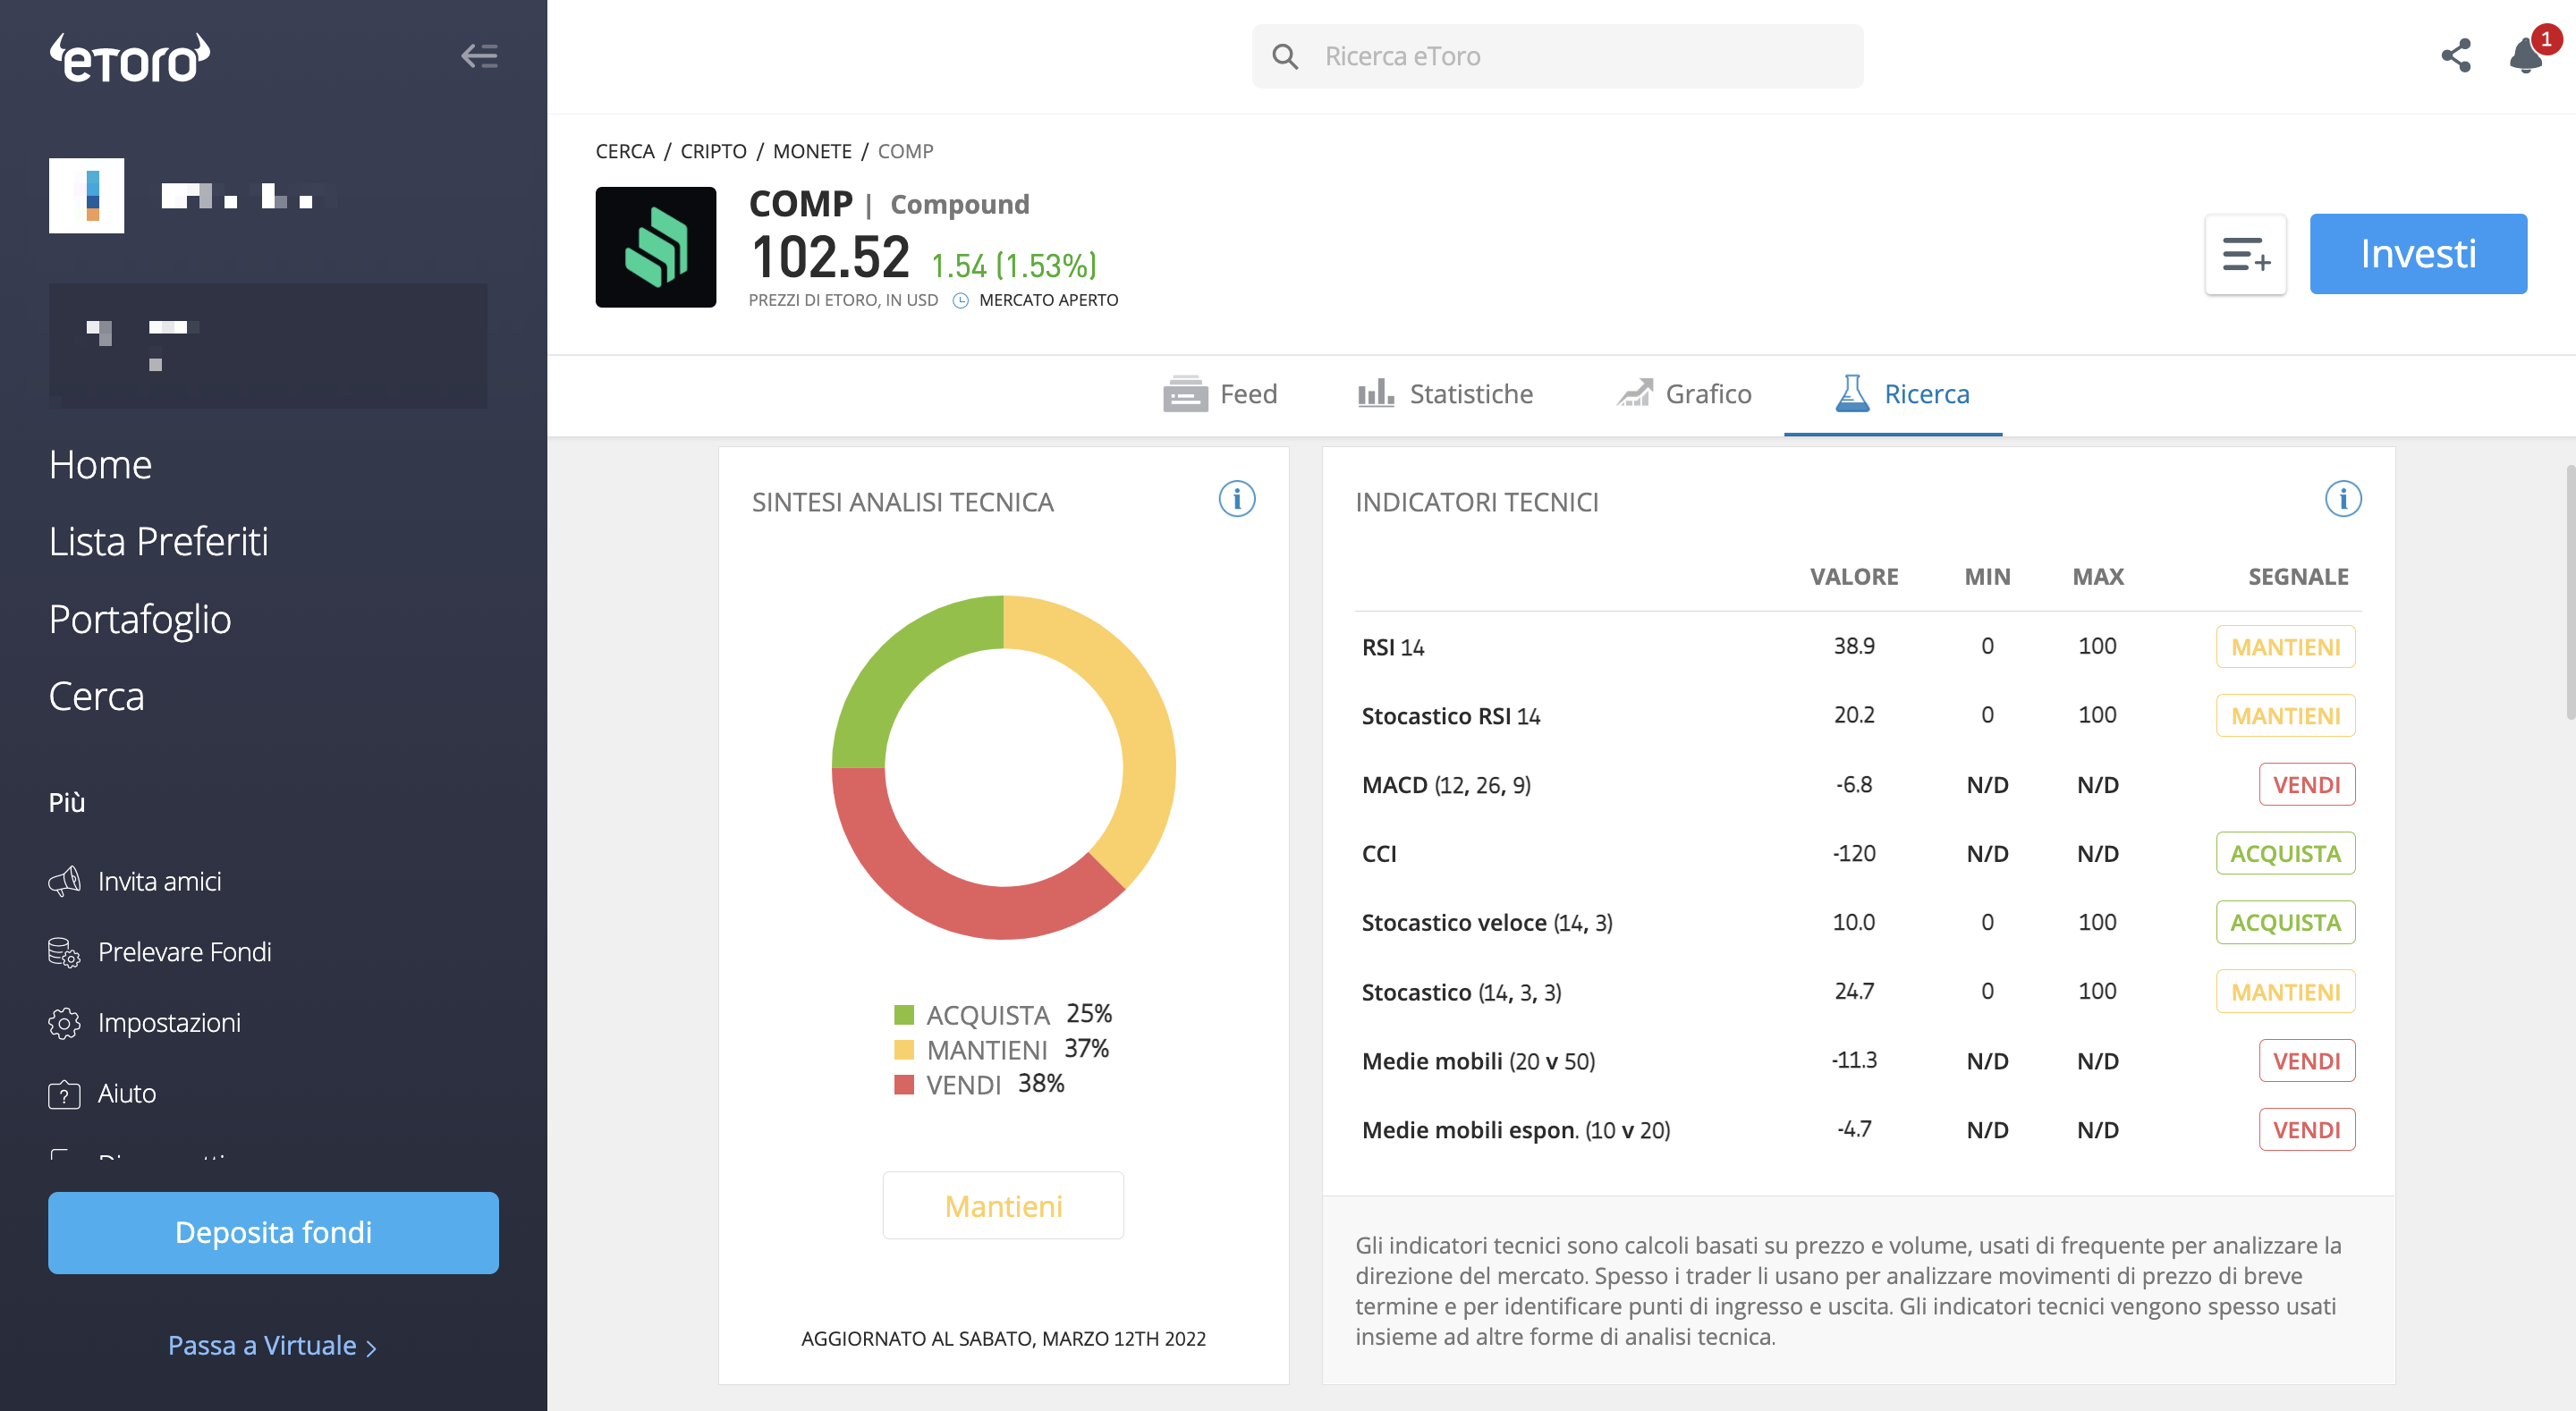Open the notifications bell

click(x=2526, y=55)
